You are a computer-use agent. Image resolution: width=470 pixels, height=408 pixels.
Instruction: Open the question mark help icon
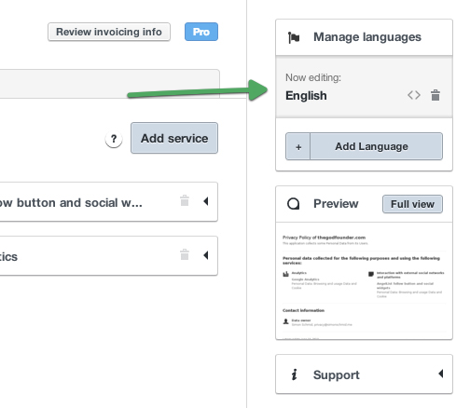pyautogui.click(x=114, y=139)
